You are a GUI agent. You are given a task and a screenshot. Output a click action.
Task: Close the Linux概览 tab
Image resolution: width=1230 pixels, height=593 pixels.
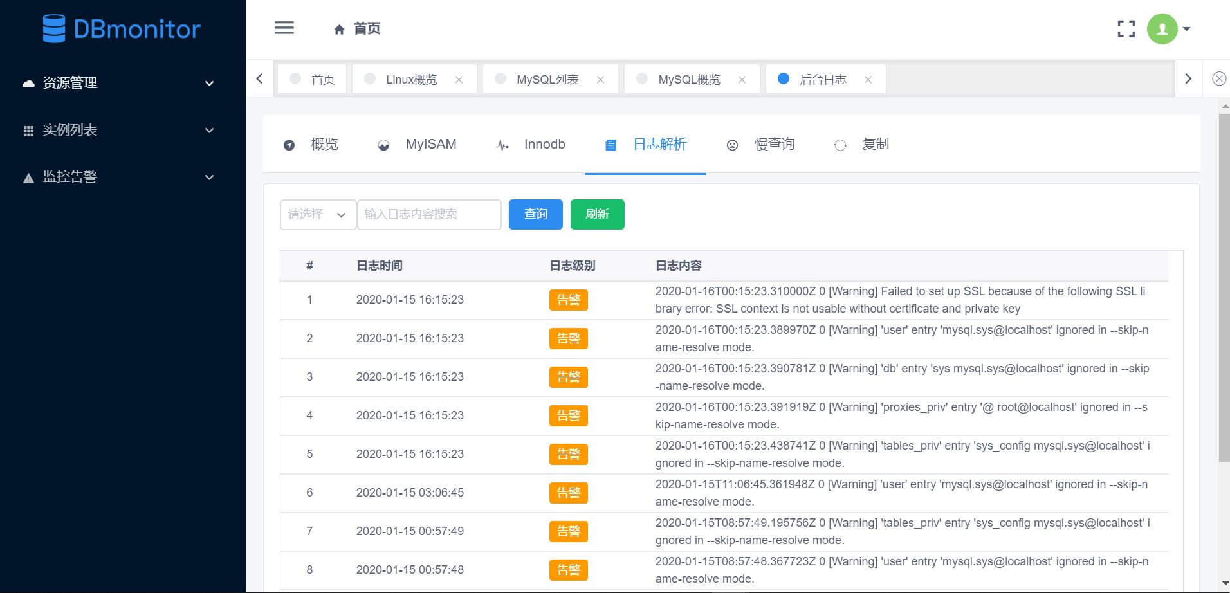pos(459,80)
